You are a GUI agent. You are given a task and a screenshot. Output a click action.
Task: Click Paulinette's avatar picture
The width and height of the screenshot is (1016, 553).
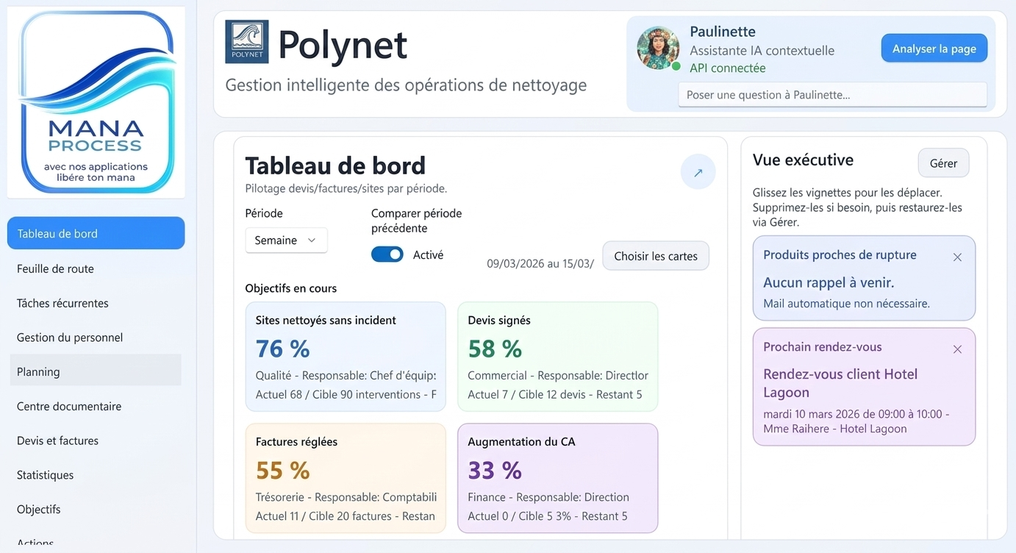(x=657, y=49)
